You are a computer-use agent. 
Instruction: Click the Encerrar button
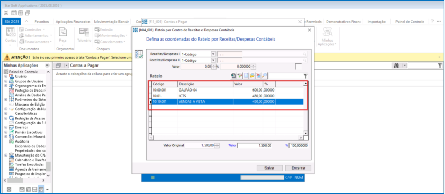pos(298,168)
